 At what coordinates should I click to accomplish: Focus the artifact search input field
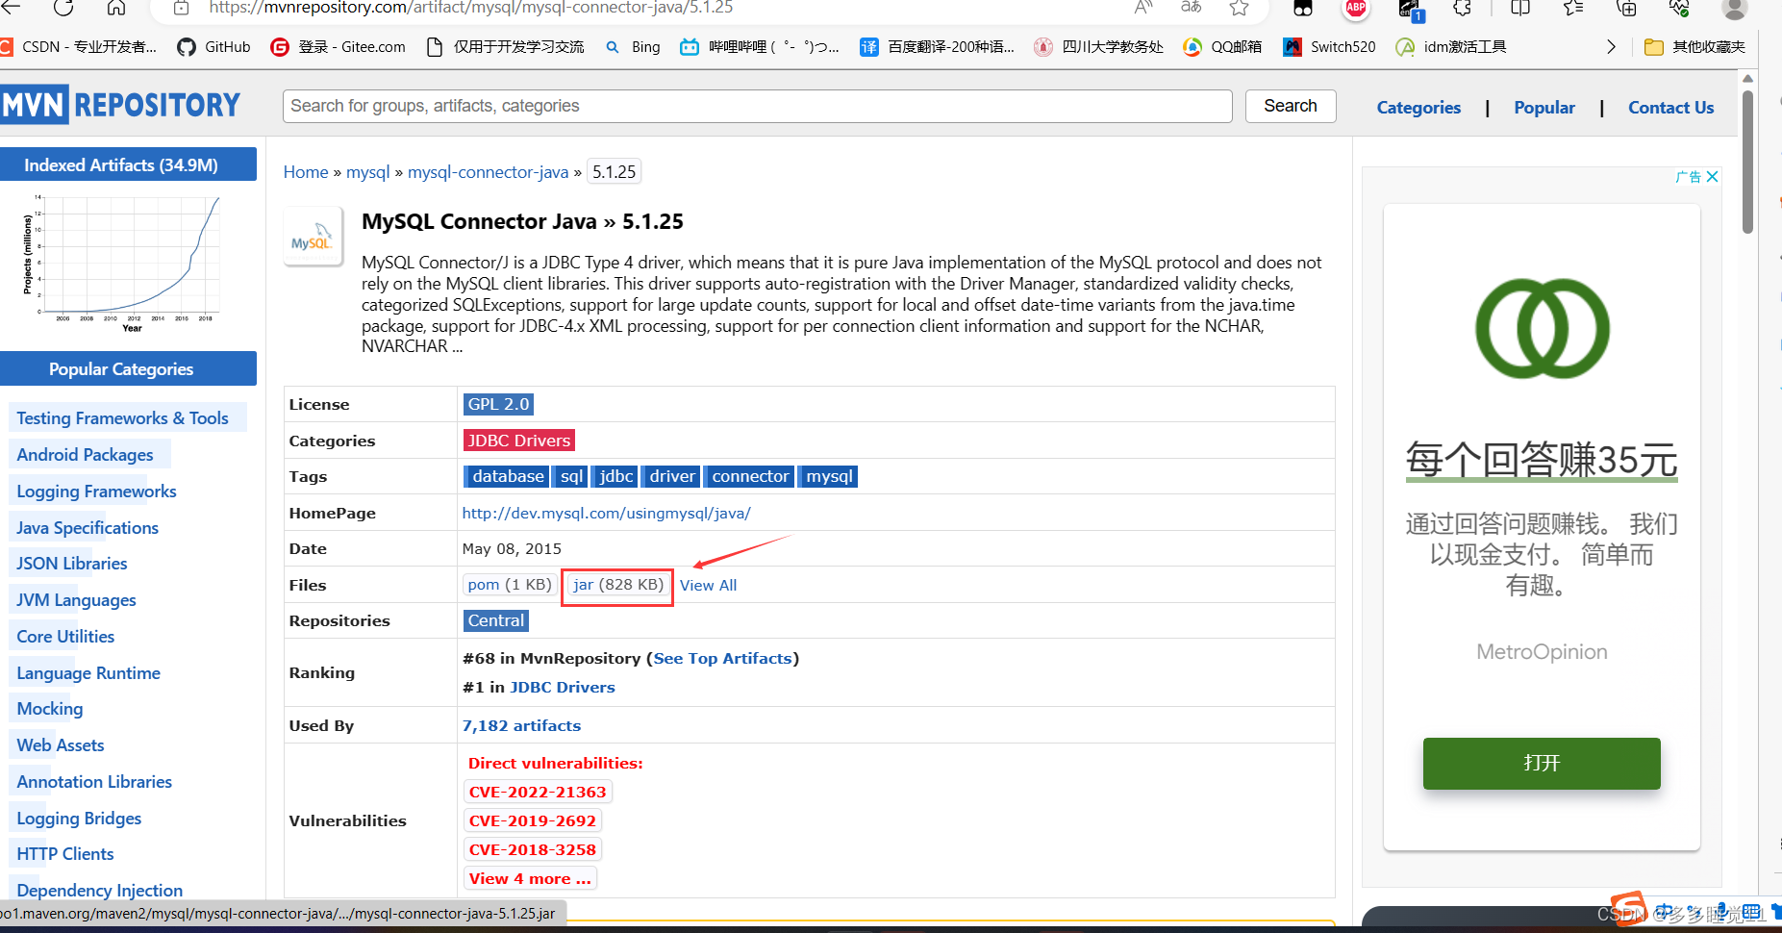(757, 106)
